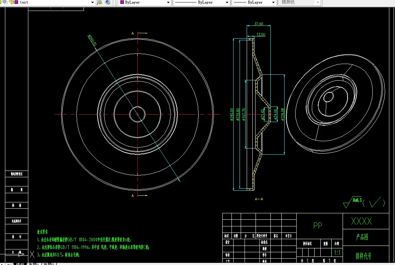395x265 pixels.
Task: Select vertical ø240.00 dimension in section view
Action: (231, 114)
